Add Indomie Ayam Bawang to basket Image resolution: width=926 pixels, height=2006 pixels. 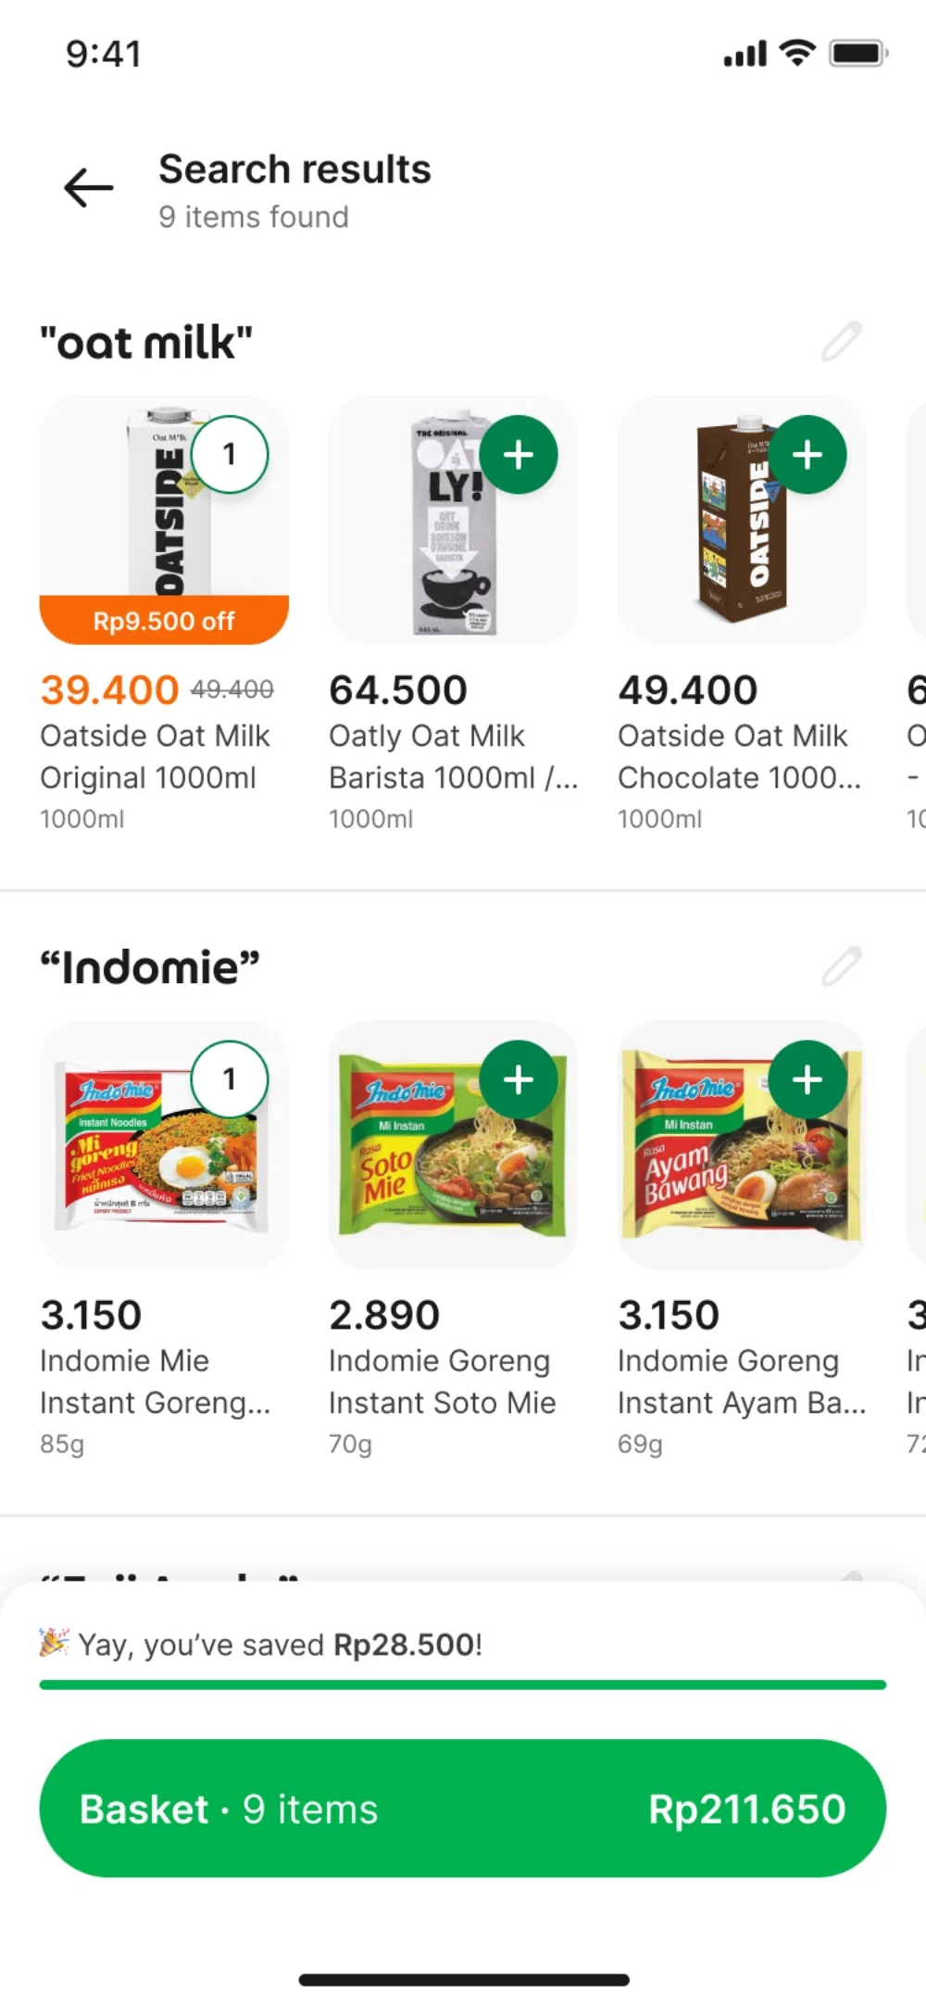coord(807,1079)
